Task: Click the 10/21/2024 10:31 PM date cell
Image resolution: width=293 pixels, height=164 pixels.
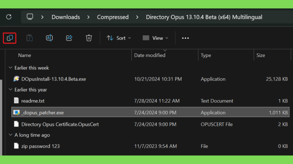Action: tap(158, 79)
